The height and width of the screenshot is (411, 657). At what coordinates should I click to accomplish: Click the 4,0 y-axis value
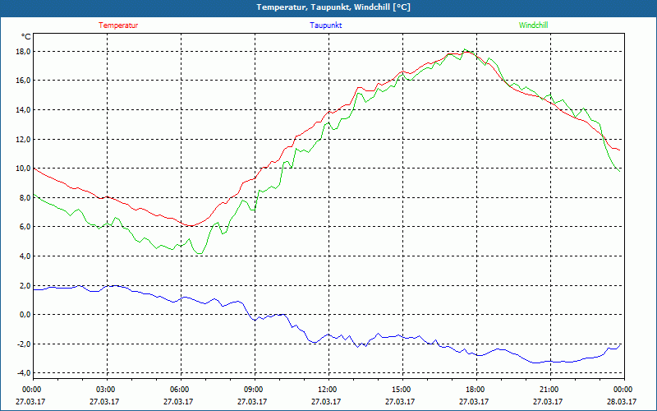point(25,256)
